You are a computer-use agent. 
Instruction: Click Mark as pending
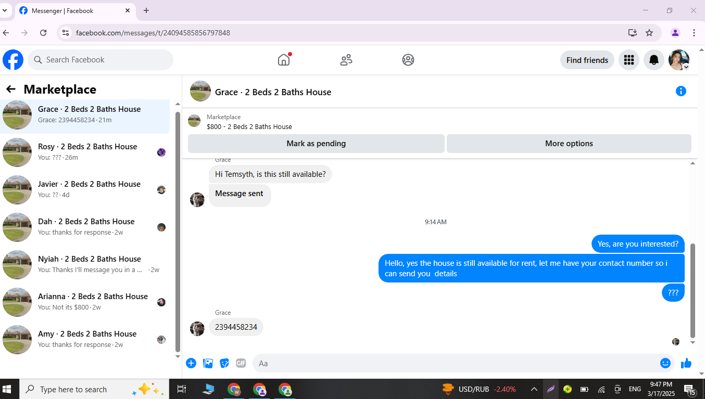[316, 144]
